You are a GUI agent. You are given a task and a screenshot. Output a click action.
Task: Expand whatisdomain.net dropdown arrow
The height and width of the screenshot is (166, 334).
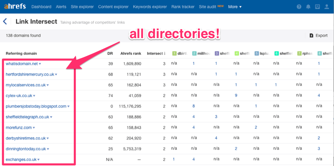pyautogui.click(x=40, y=64)
